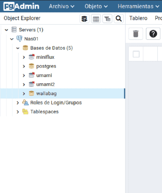Click the Tablespaces folder icon
Viewport: 162px width, 193px height.
coord(25,112)
